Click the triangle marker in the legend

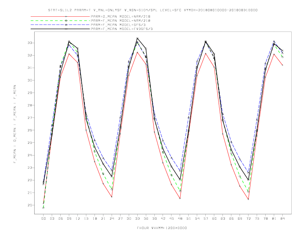pos(66,25)
